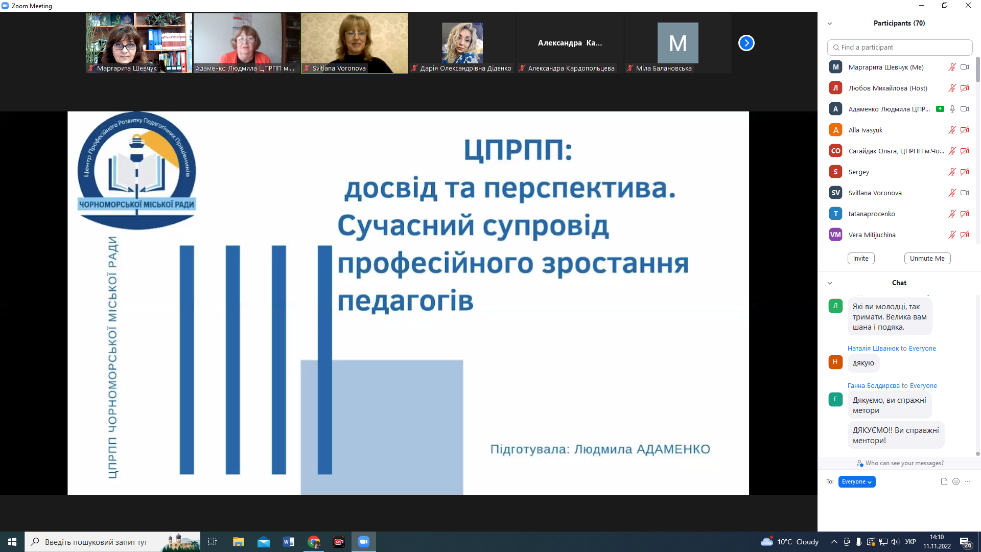Screen dimensions: 981x552
Task: Focus the 'Find a participant' search field
Action: coord(900,47)
